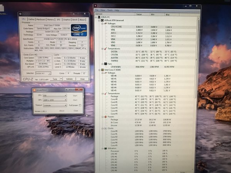Click the HWMonitor title bar icon
The height and width of the screenshot is (173, 231).
point(95,6)
